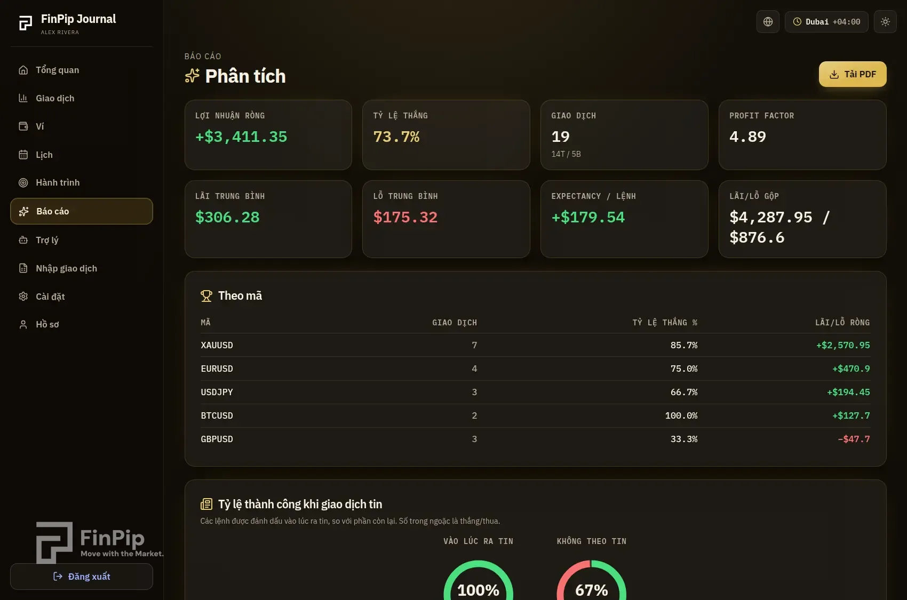Click the FinPip Journal logo

(x=67, y=23)
